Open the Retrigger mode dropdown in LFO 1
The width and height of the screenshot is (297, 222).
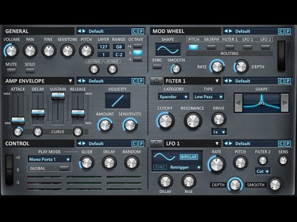[x=185, y=167]
